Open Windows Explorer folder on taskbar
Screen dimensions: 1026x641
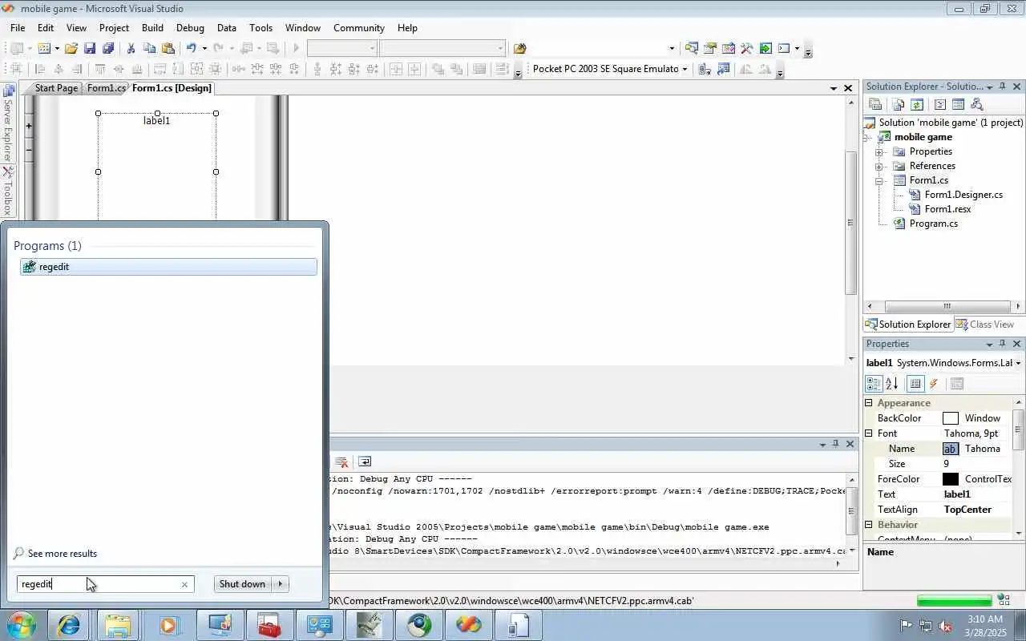118,625
